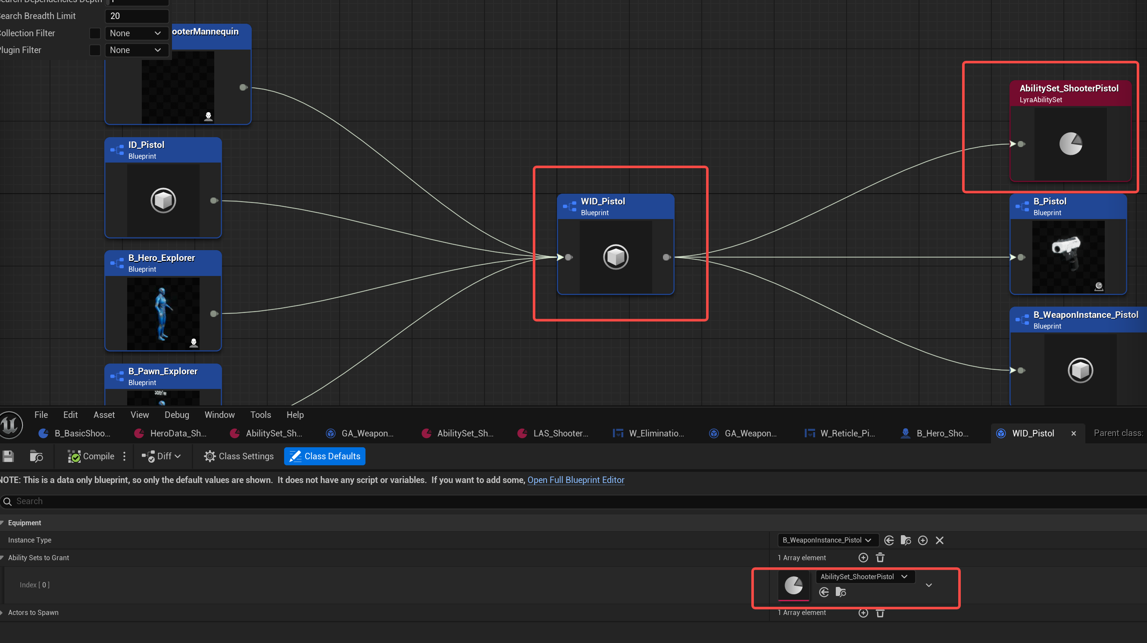Click the Save asset floppy disk icon
This screenshot has height=643, width=1147.
point(8,456)
